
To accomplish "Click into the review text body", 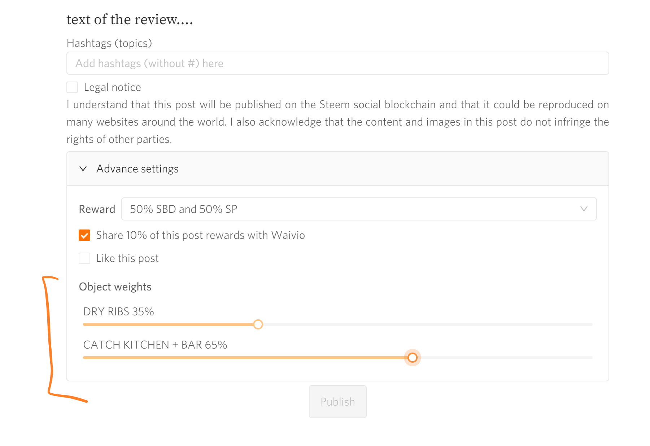I will (130, 19).
